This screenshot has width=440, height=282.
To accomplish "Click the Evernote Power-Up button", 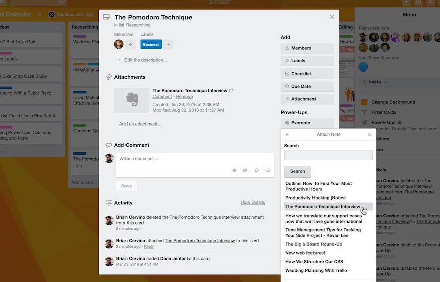I will click(307, 123).
